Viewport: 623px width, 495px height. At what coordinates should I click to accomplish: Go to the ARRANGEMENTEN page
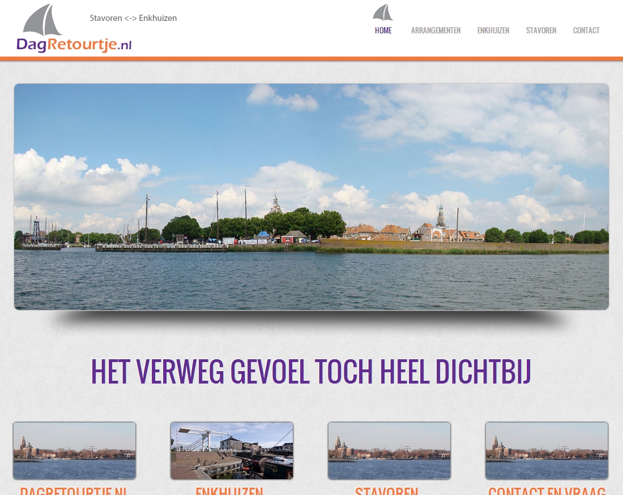(436, 31)
